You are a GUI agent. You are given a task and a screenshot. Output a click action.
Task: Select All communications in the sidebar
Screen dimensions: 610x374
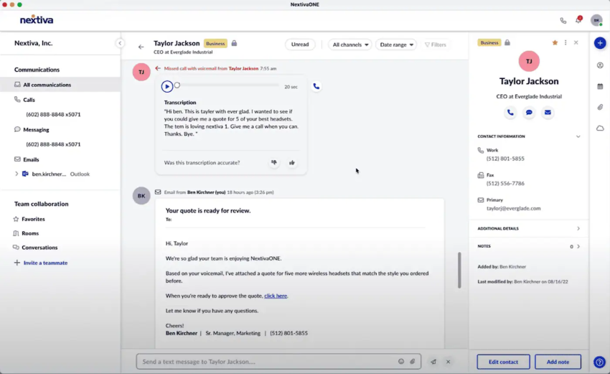(x=60, y=85)
